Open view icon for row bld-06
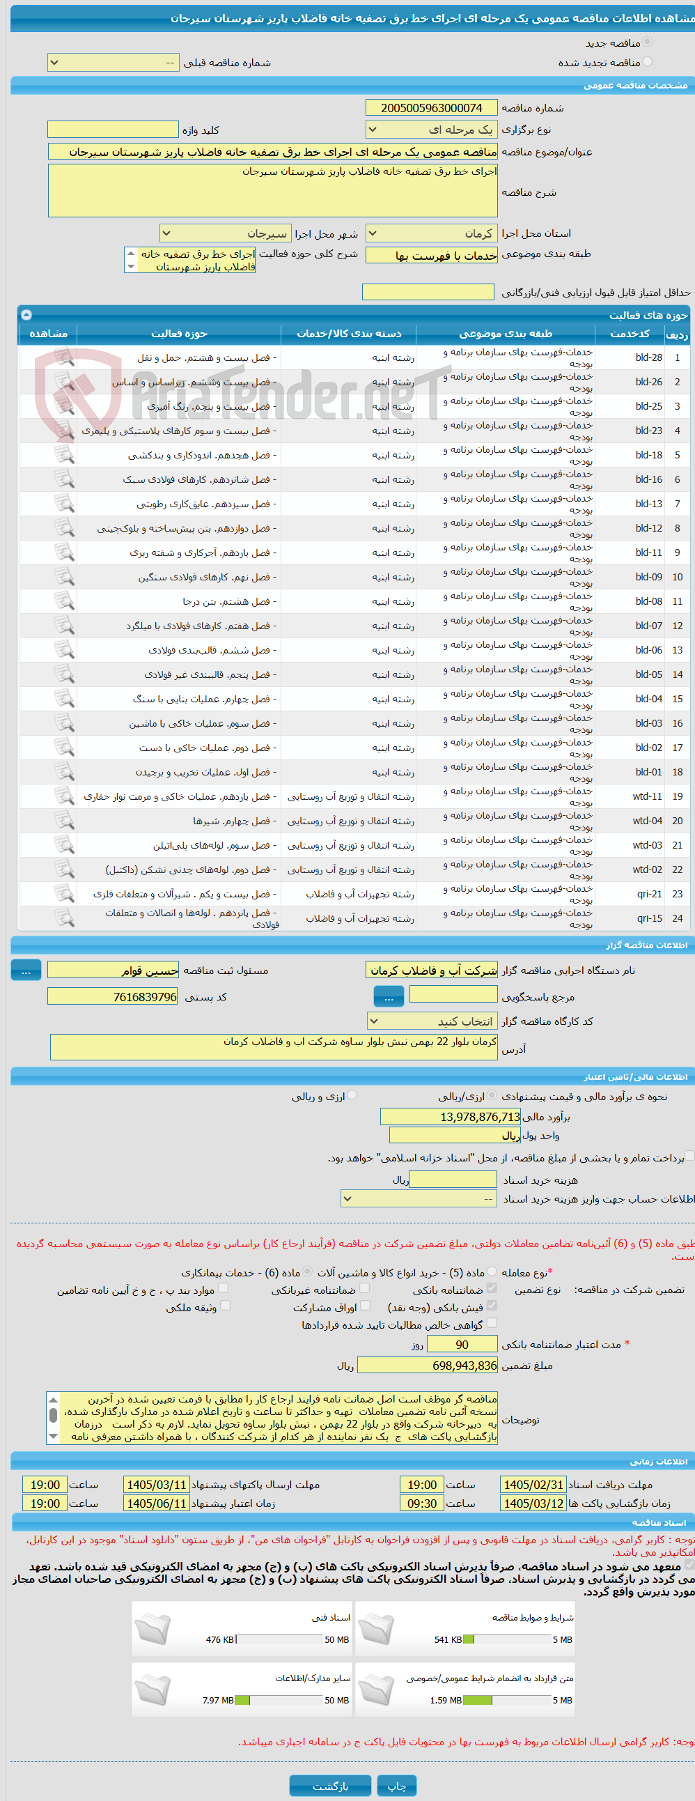Screen dimensions: 695x1801 pyautogui.click(x=64, y=650)
